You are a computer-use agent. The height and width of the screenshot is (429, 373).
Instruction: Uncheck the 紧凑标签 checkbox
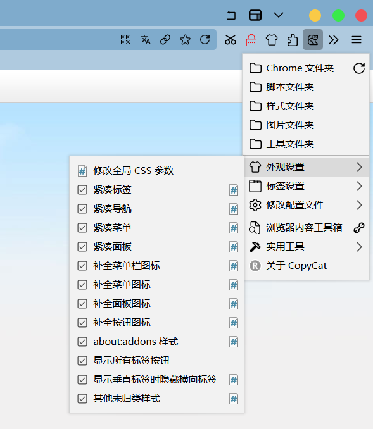82,190
